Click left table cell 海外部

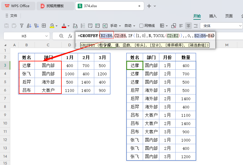tap(48, 82)
